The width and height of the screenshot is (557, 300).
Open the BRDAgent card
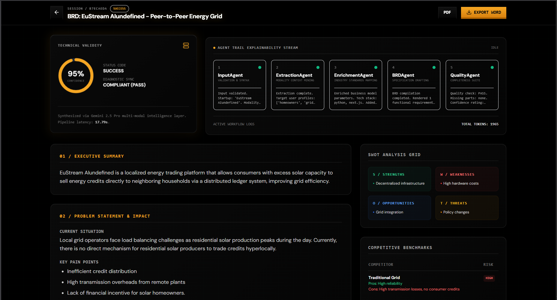pos(414,85)
